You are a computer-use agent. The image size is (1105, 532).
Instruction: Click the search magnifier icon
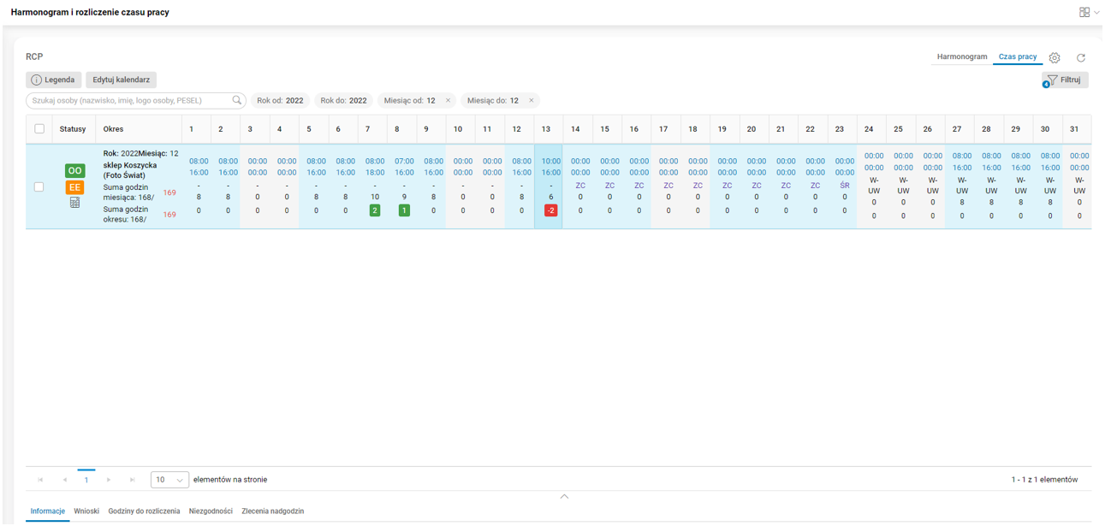pyautogui.click(x=237, y=101)
